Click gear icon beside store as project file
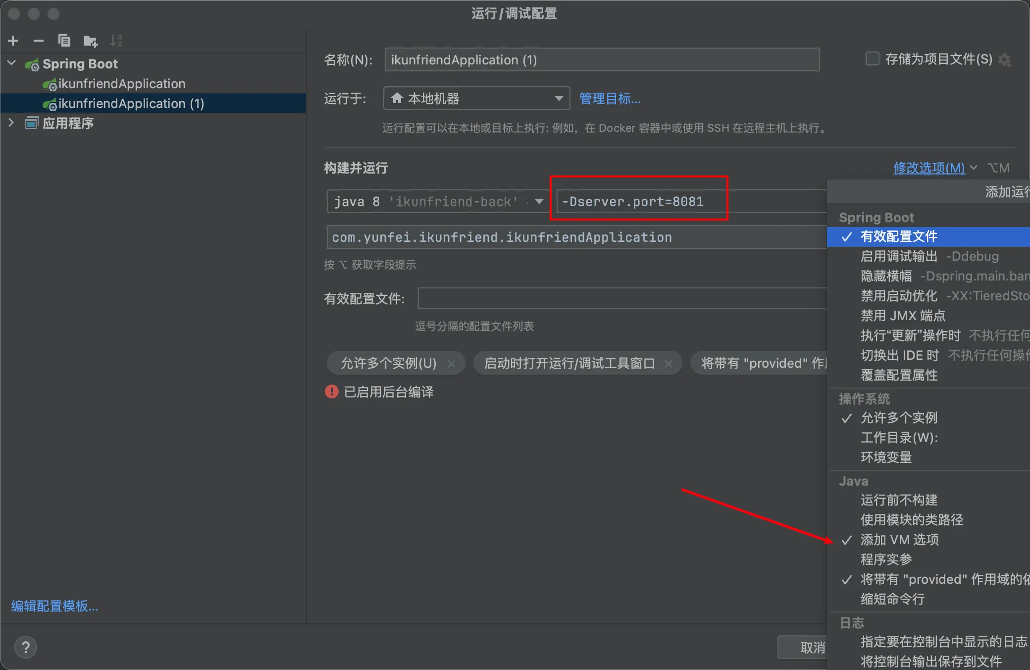The height and width of the screenshot is (670, 1030). coord(1005,60)
